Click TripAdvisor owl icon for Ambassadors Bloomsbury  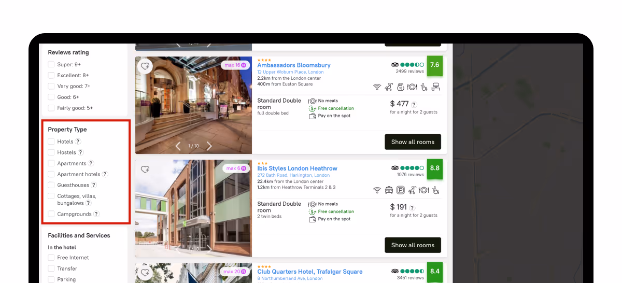[x=395, y=65]
